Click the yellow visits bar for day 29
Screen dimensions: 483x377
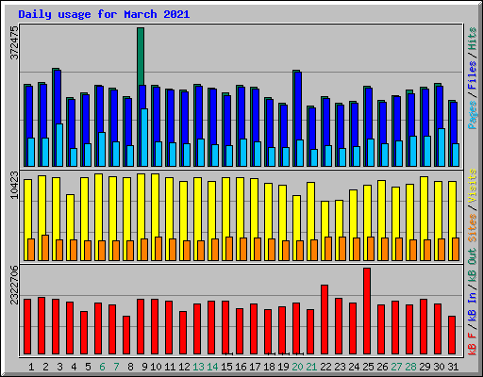(424, 208)
